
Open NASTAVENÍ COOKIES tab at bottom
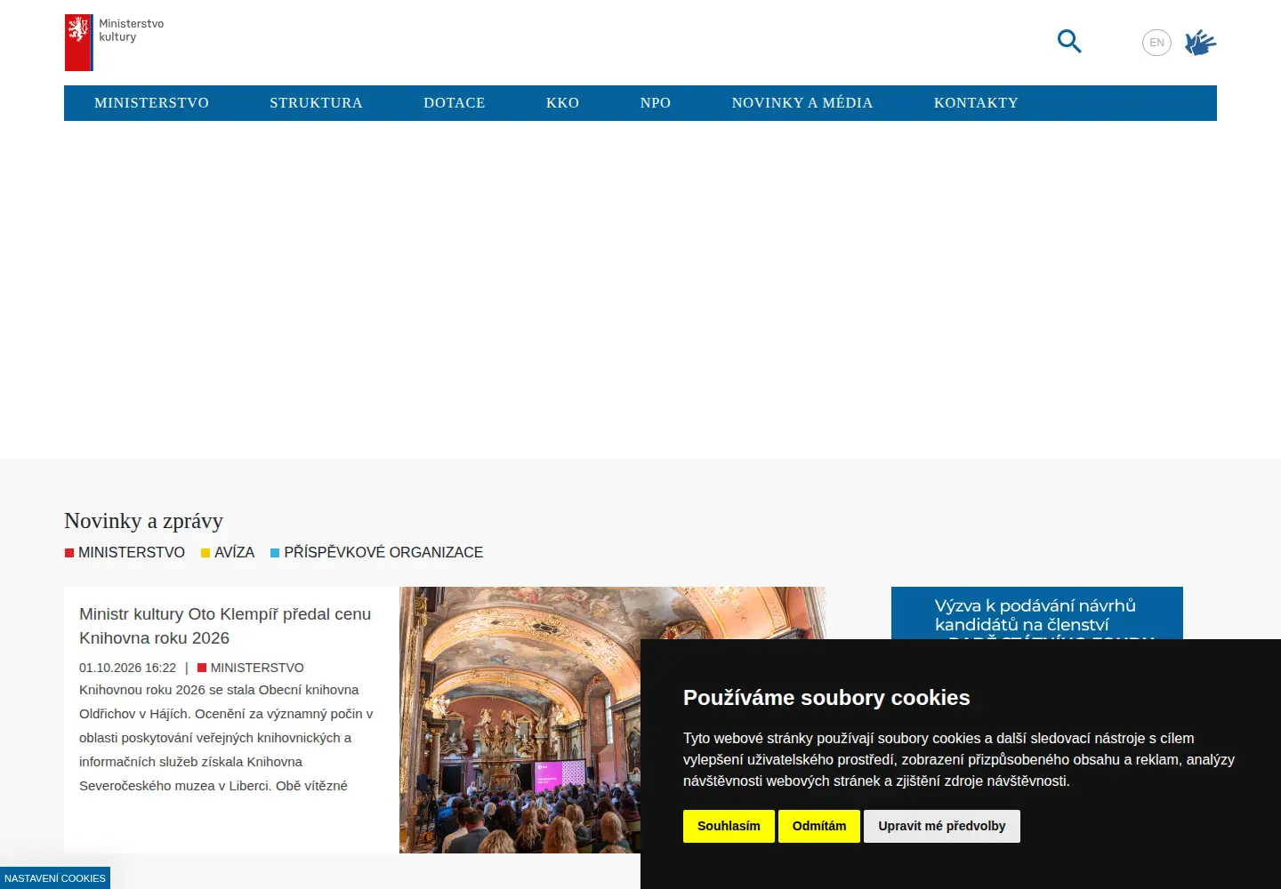pos(55,878)
